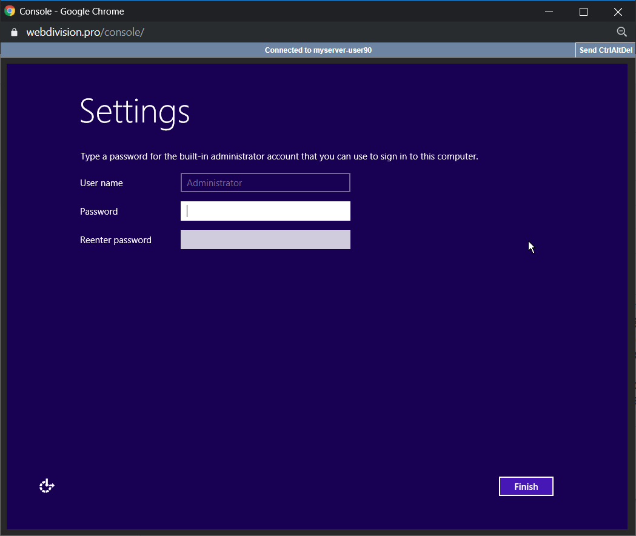This screenshot has height=536, width=636.
Task: Click the Finish button
Action: [x=526, y=486]
